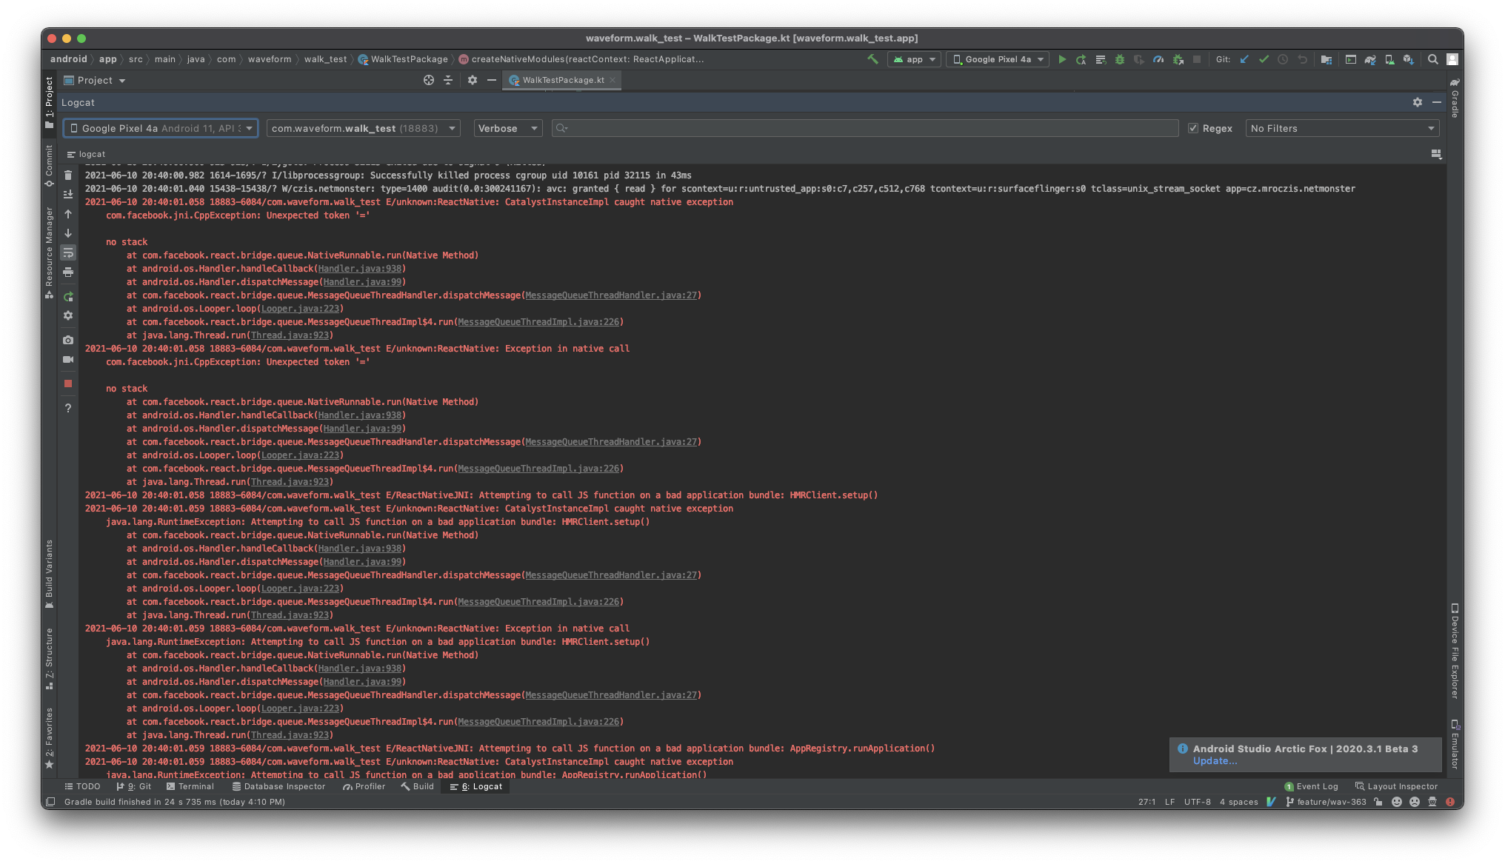The width and height of the screenshot is (1505, 864).
Task: Profile the app using the gauge icon
Action: [x=1159, y=59]
